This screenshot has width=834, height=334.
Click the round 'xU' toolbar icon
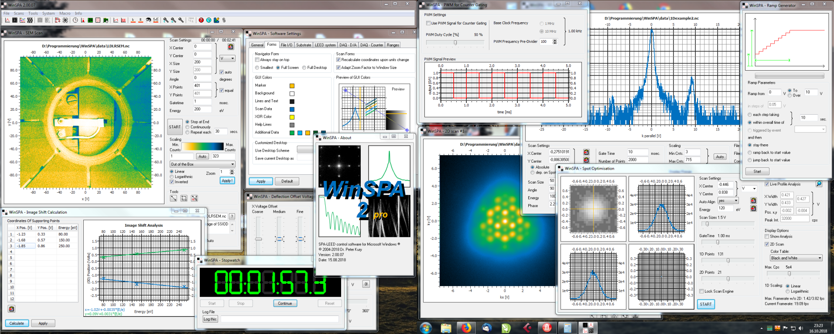(148, 20)
